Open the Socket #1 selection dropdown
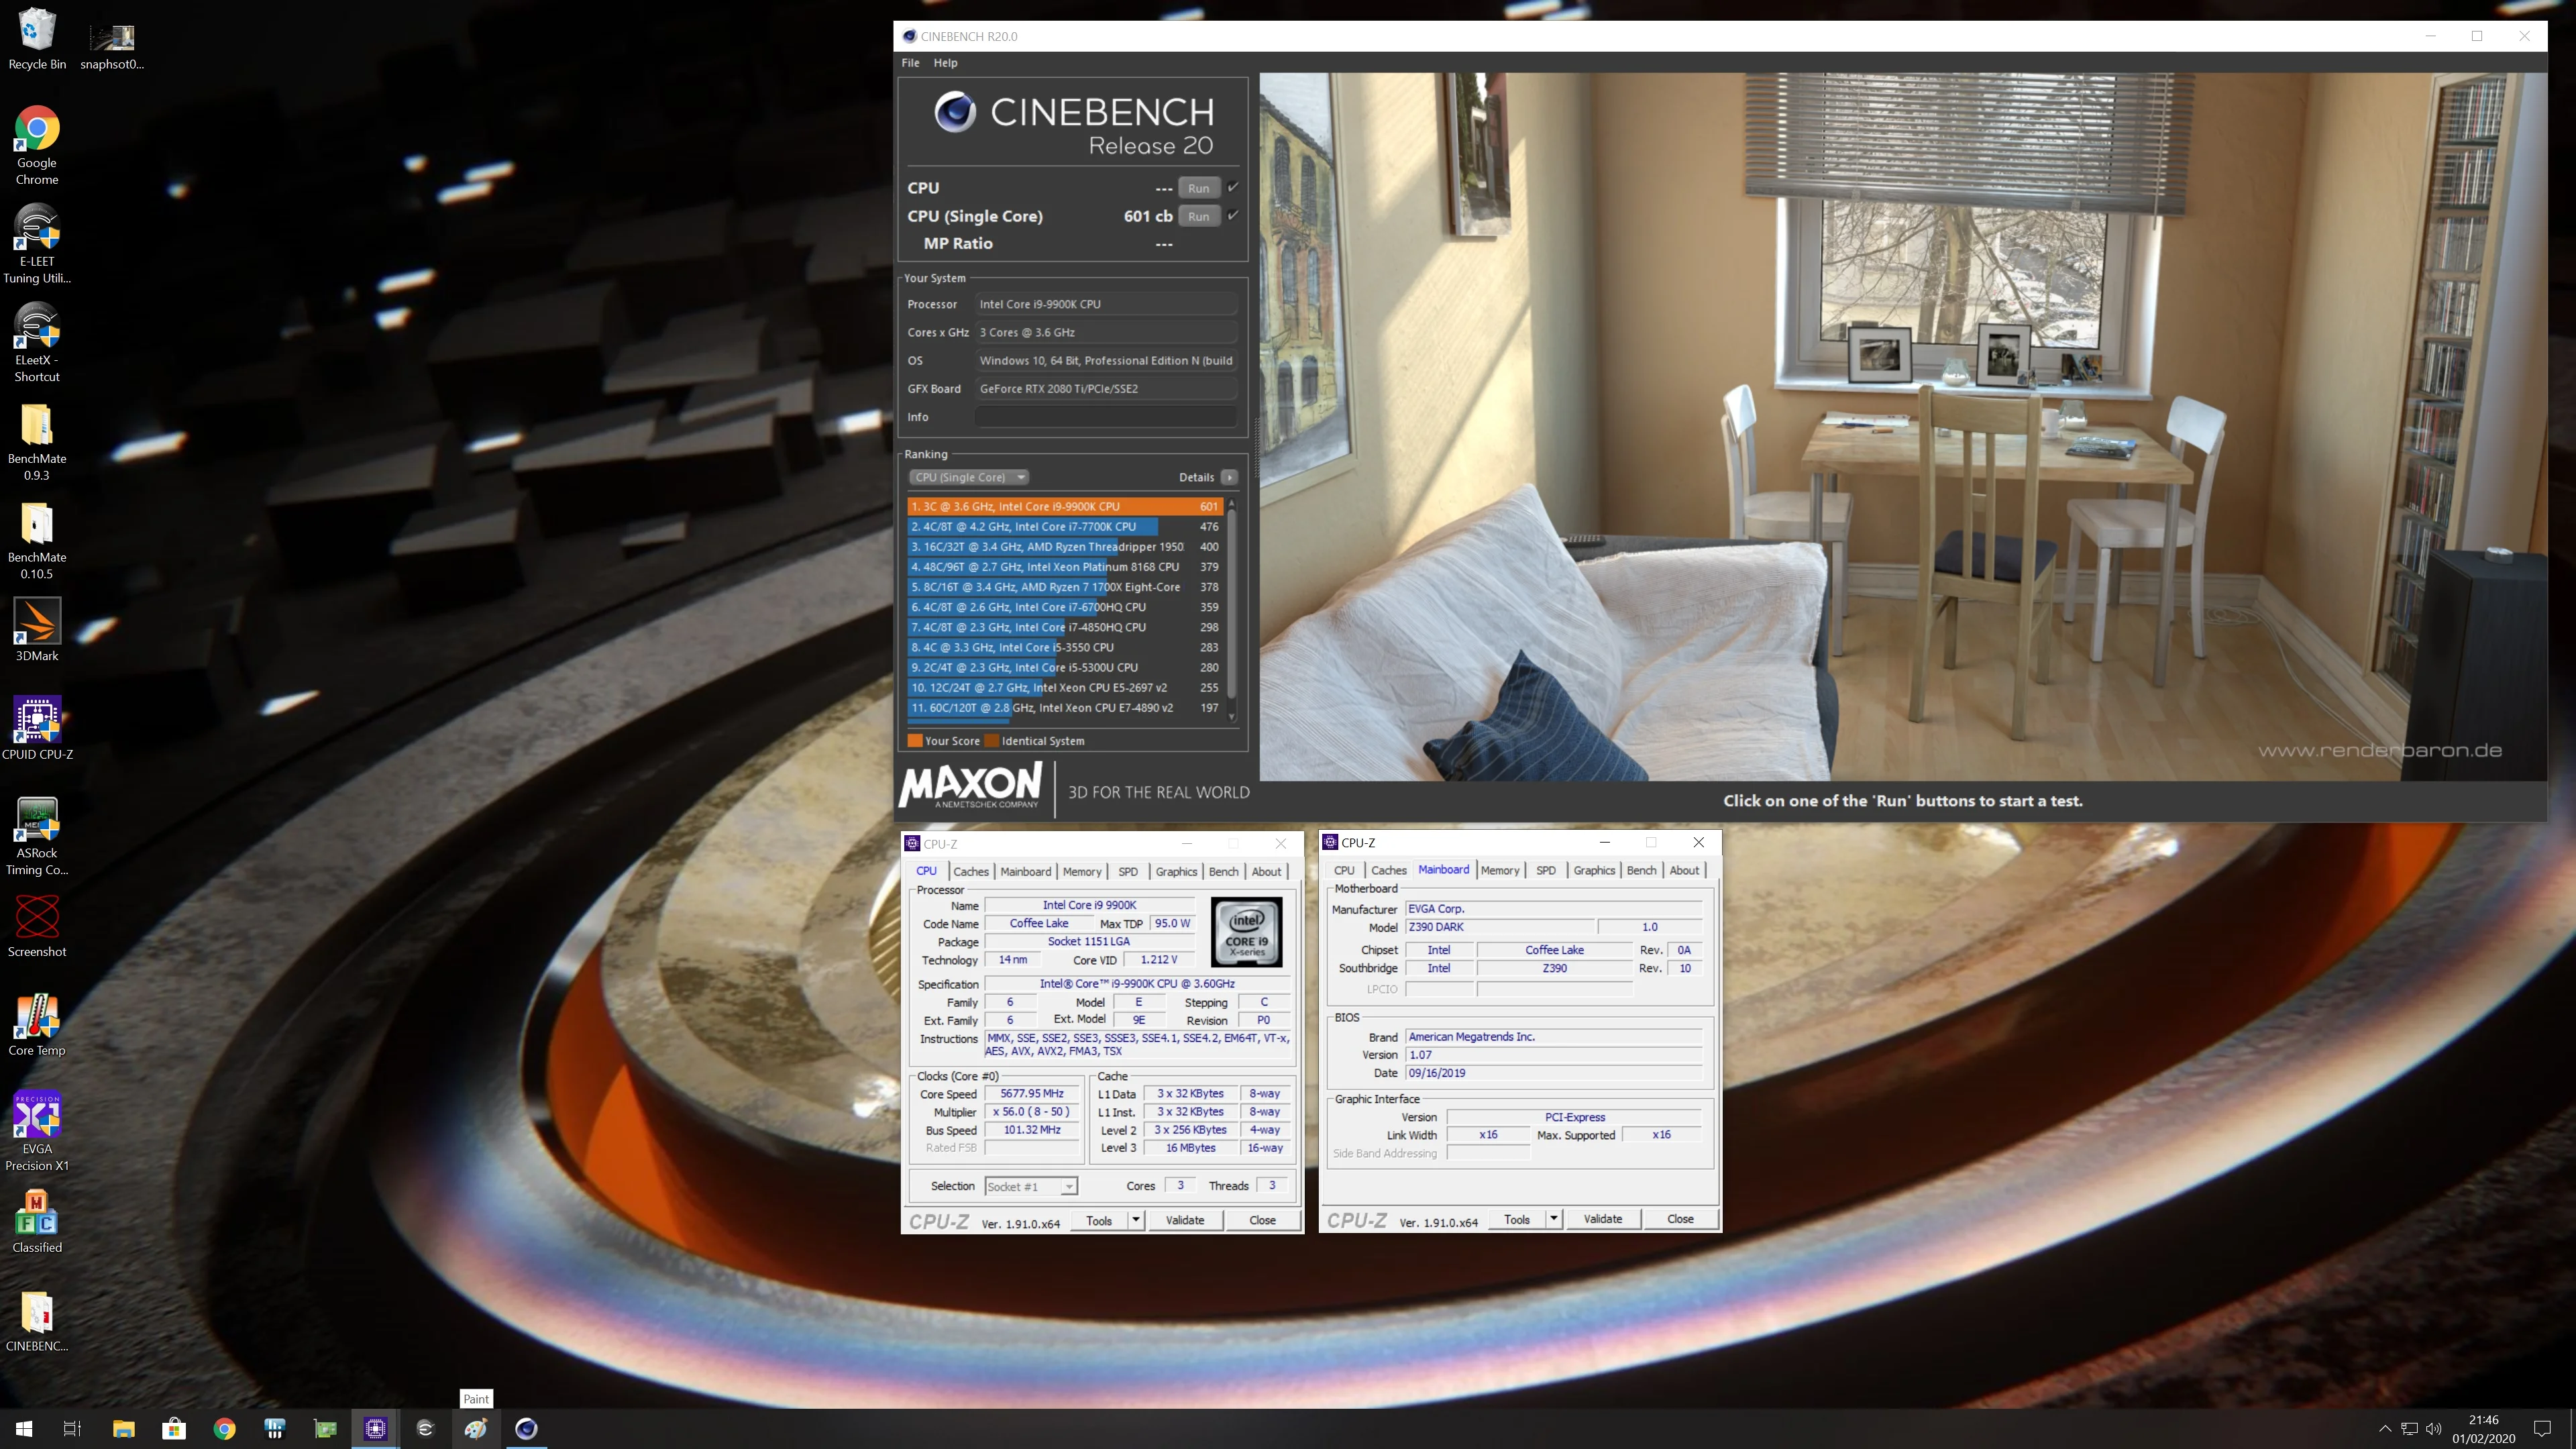The height and width of the screenshot is (1449, 2576). pos(1030,1186)
